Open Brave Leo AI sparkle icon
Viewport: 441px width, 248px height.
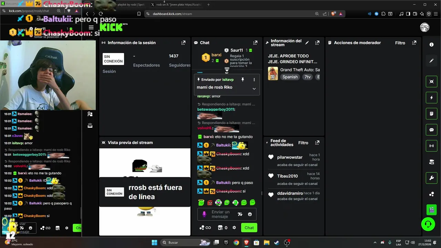click(422, 14)
